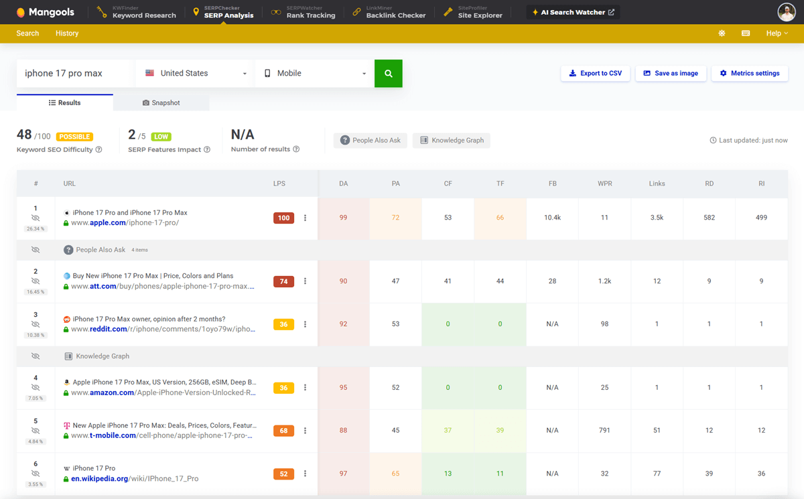Switch to the Snapshot tab

click(161, 103)
